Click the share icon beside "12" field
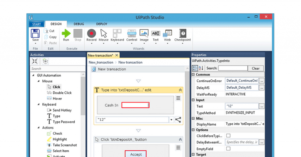The height and width of the screenshot is (157, 301). [178, 120]
